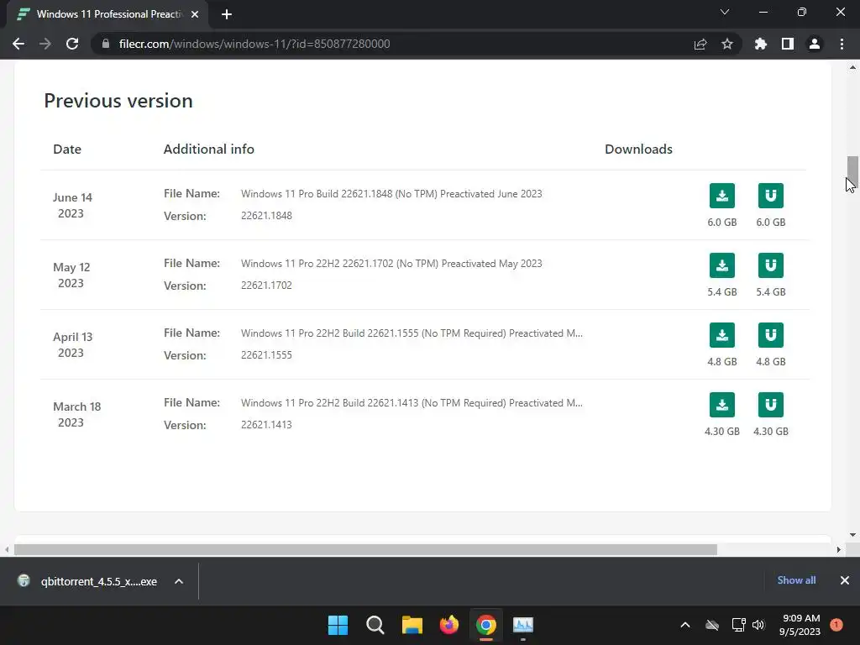Open the volume control in system tray

click(758, 625)
